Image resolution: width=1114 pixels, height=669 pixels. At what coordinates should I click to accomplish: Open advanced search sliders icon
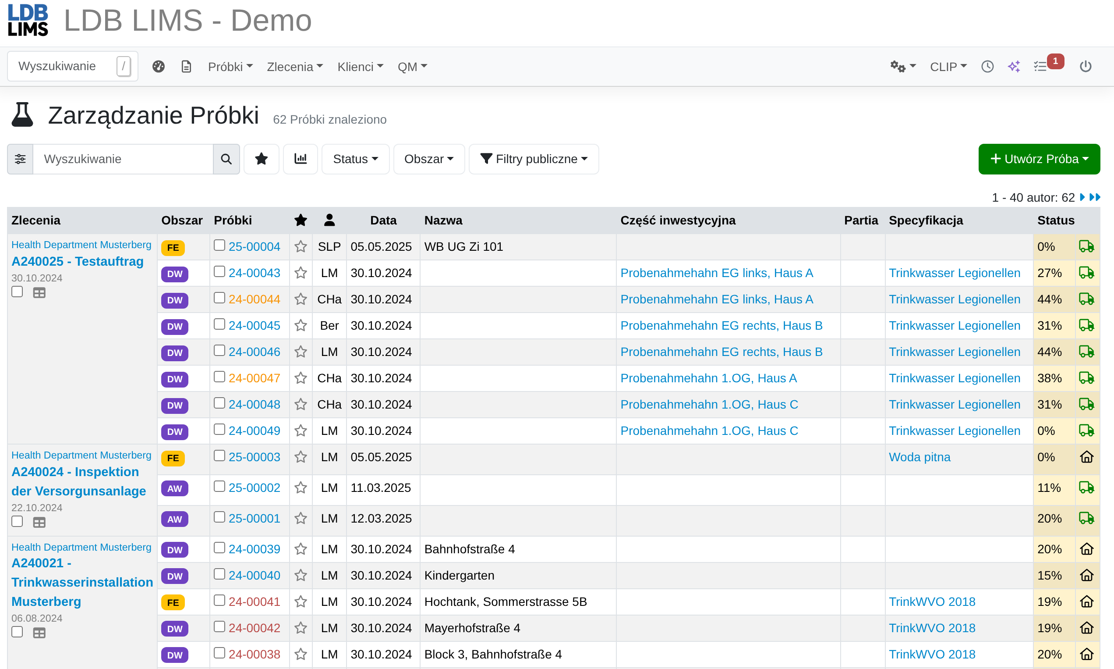click(20, 159)
